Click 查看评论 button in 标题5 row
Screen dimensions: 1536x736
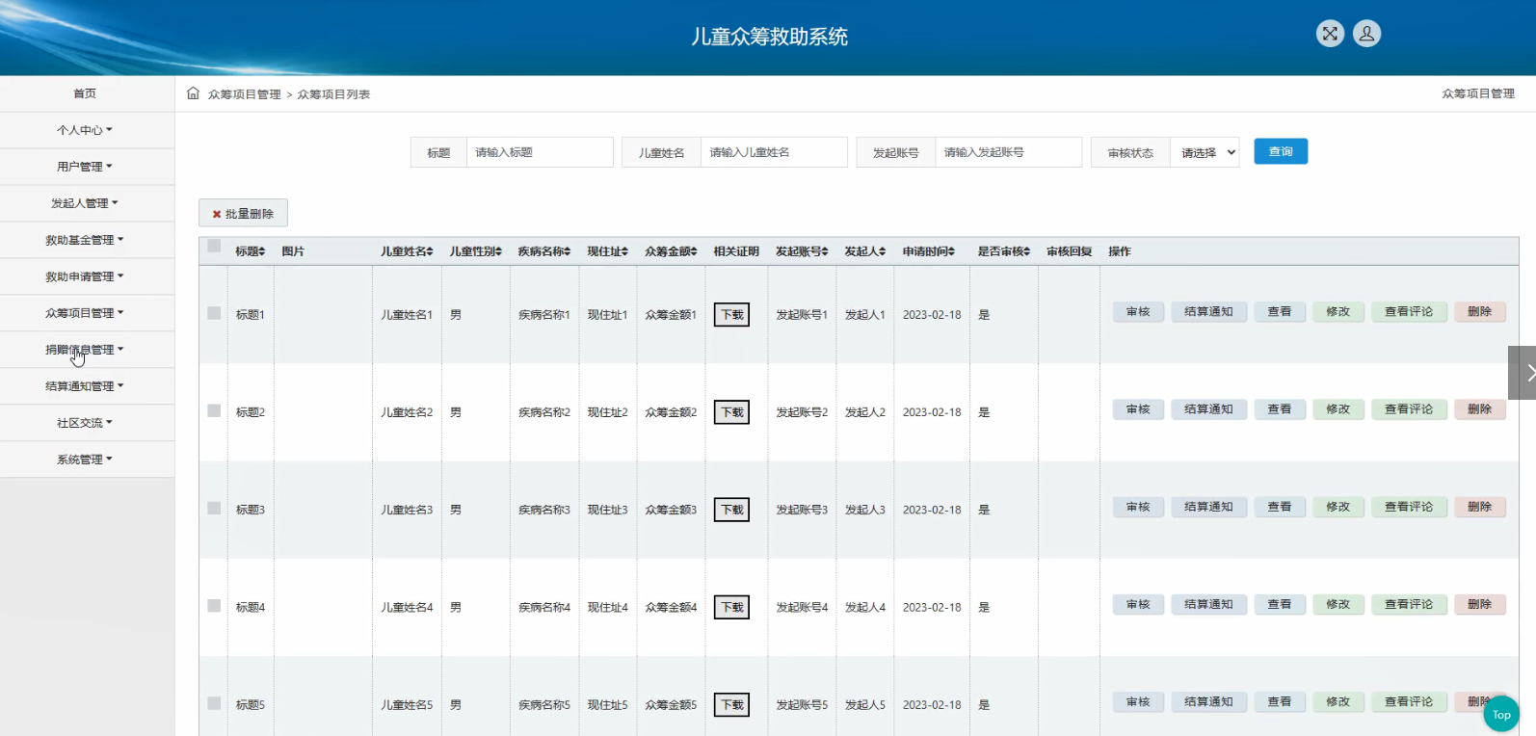tap(1409, 701)
